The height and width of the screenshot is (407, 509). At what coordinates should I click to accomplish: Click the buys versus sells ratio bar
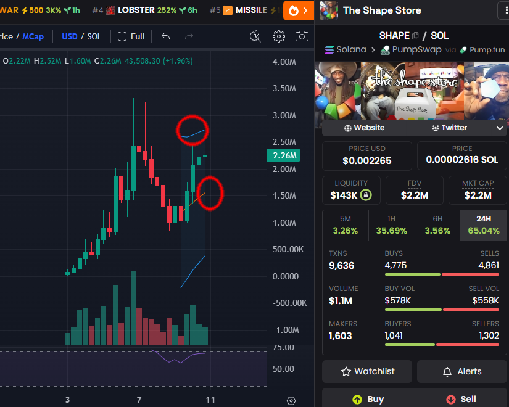click(442, 274)
